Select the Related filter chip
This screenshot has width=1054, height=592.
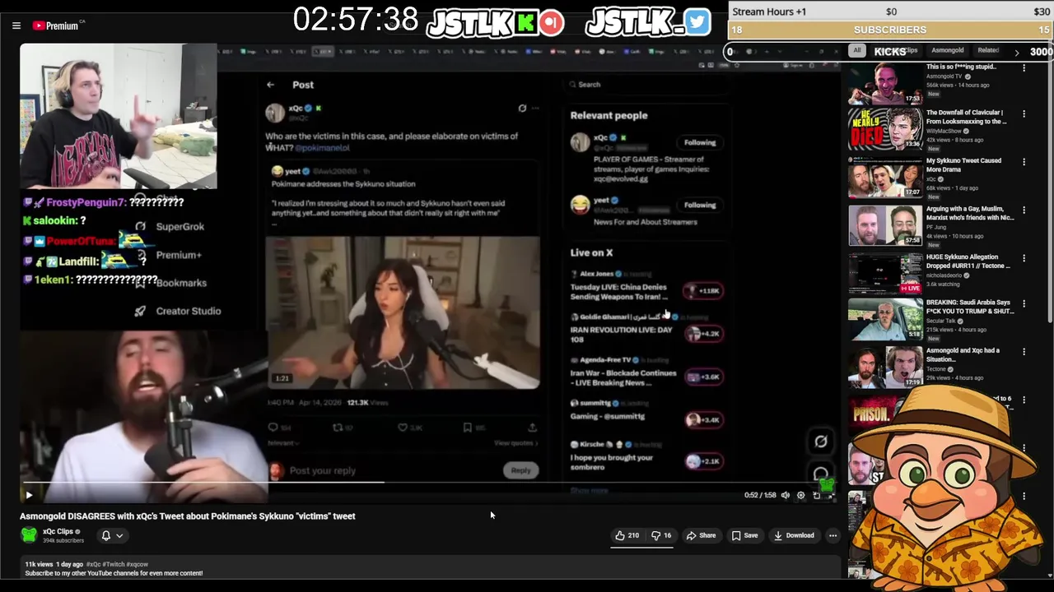click(988, 51)
